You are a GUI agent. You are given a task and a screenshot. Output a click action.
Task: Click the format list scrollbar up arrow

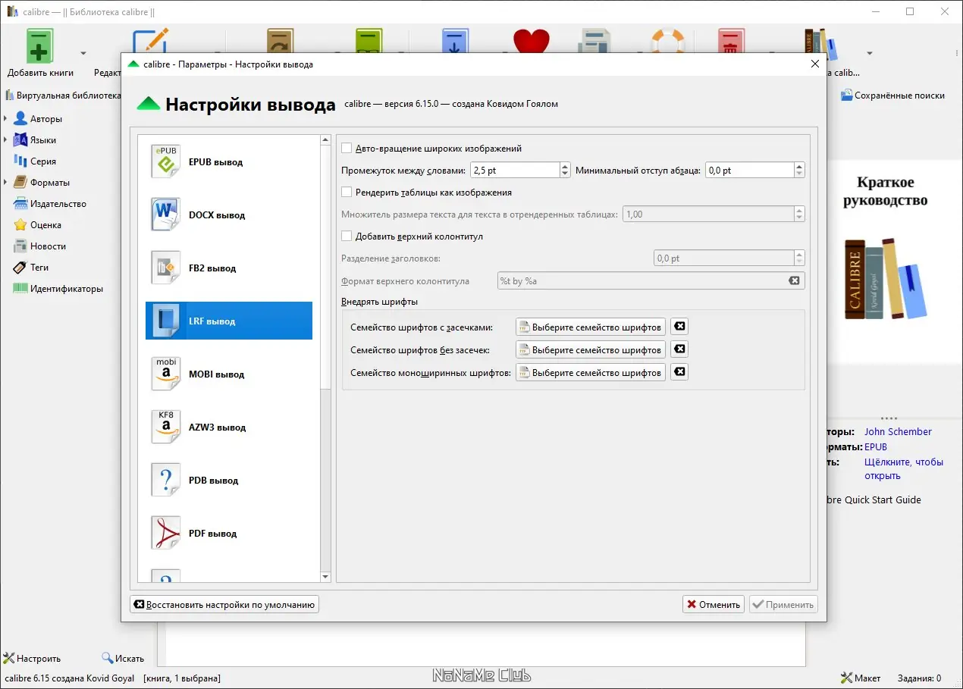[x=326, y=140]
